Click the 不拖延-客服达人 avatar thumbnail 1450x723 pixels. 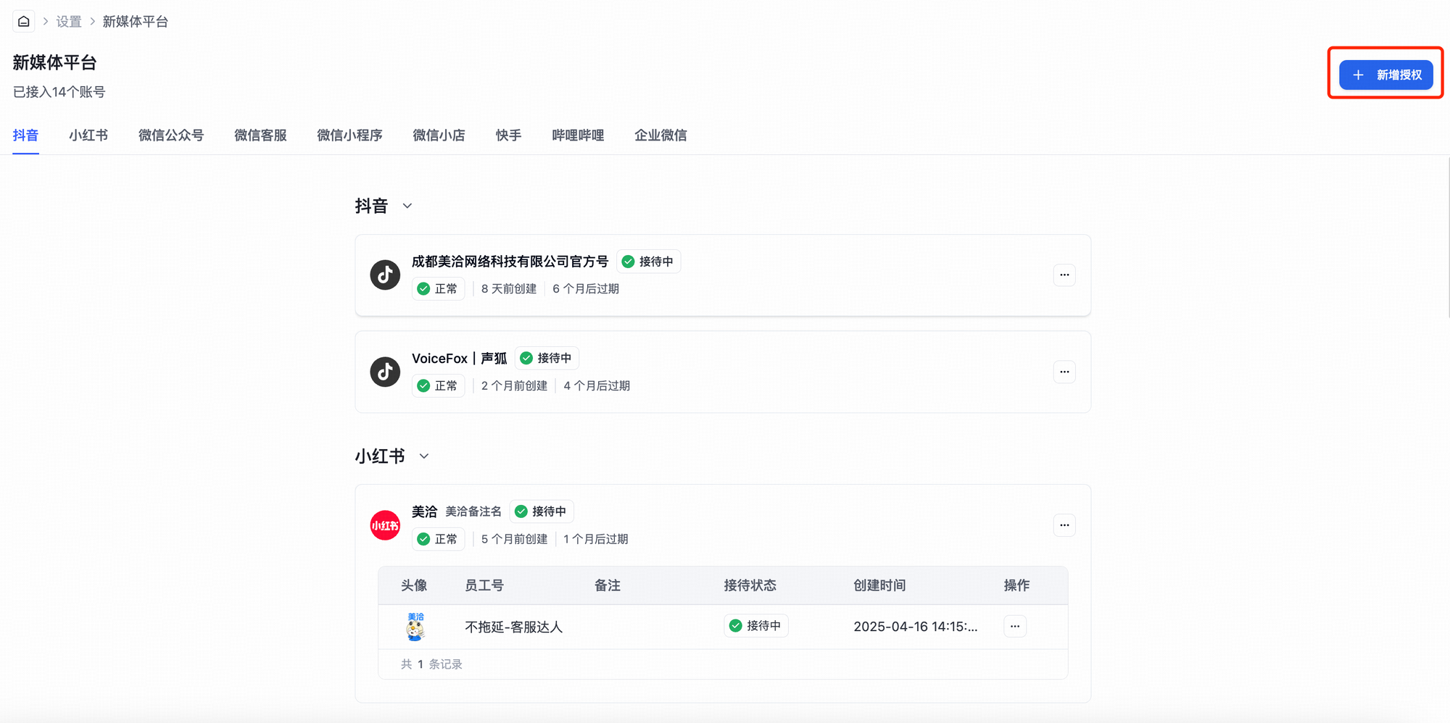(415, 627)
